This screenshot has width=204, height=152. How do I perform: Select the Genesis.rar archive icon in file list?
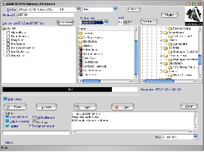[81, 75]
